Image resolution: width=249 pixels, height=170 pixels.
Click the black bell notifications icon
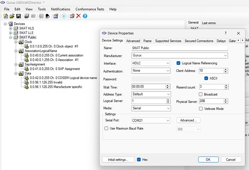click(47, 16)
